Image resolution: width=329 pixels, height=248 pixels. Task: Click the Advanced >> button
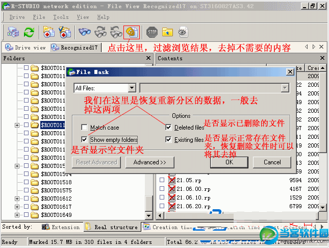150,162
